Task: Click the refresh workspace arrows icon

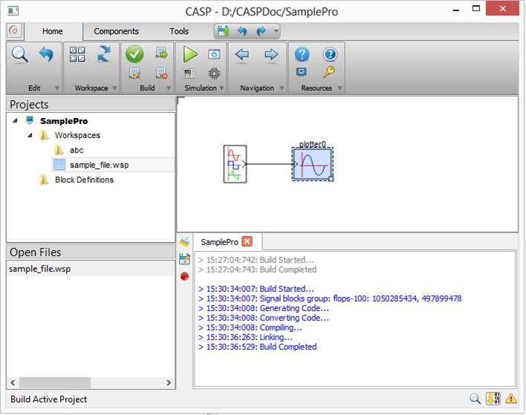Action: [104, 54]
